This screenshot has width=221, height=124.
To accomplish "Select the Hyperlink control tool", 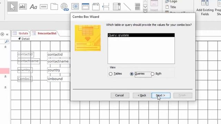I will tap(65, 7).
